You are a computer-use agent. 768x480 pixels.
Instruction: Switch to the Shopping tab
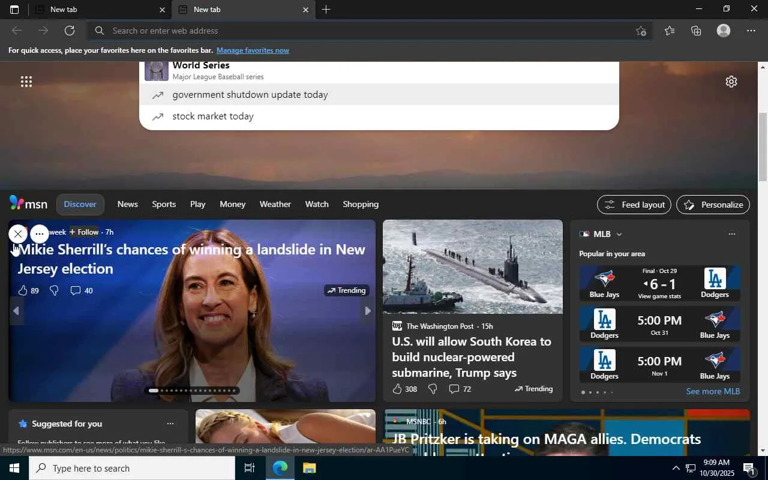point(361,204)
